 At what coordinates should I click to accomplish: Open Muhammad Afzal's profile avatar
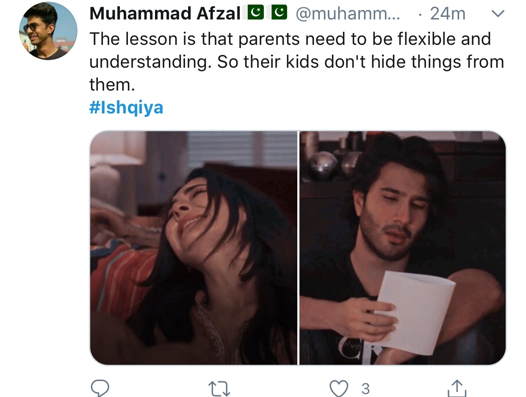[x=48, y=31]
